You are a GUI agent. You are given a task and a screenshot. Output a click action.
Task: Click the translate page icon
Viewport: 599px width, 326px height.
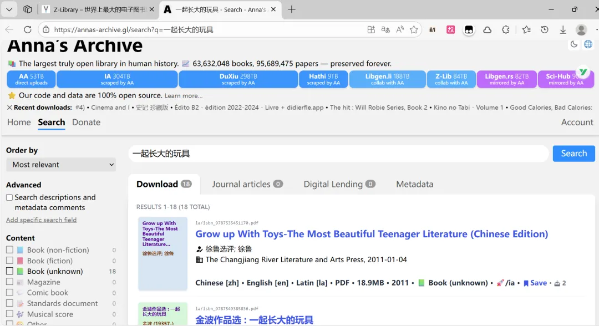point(385,29)
